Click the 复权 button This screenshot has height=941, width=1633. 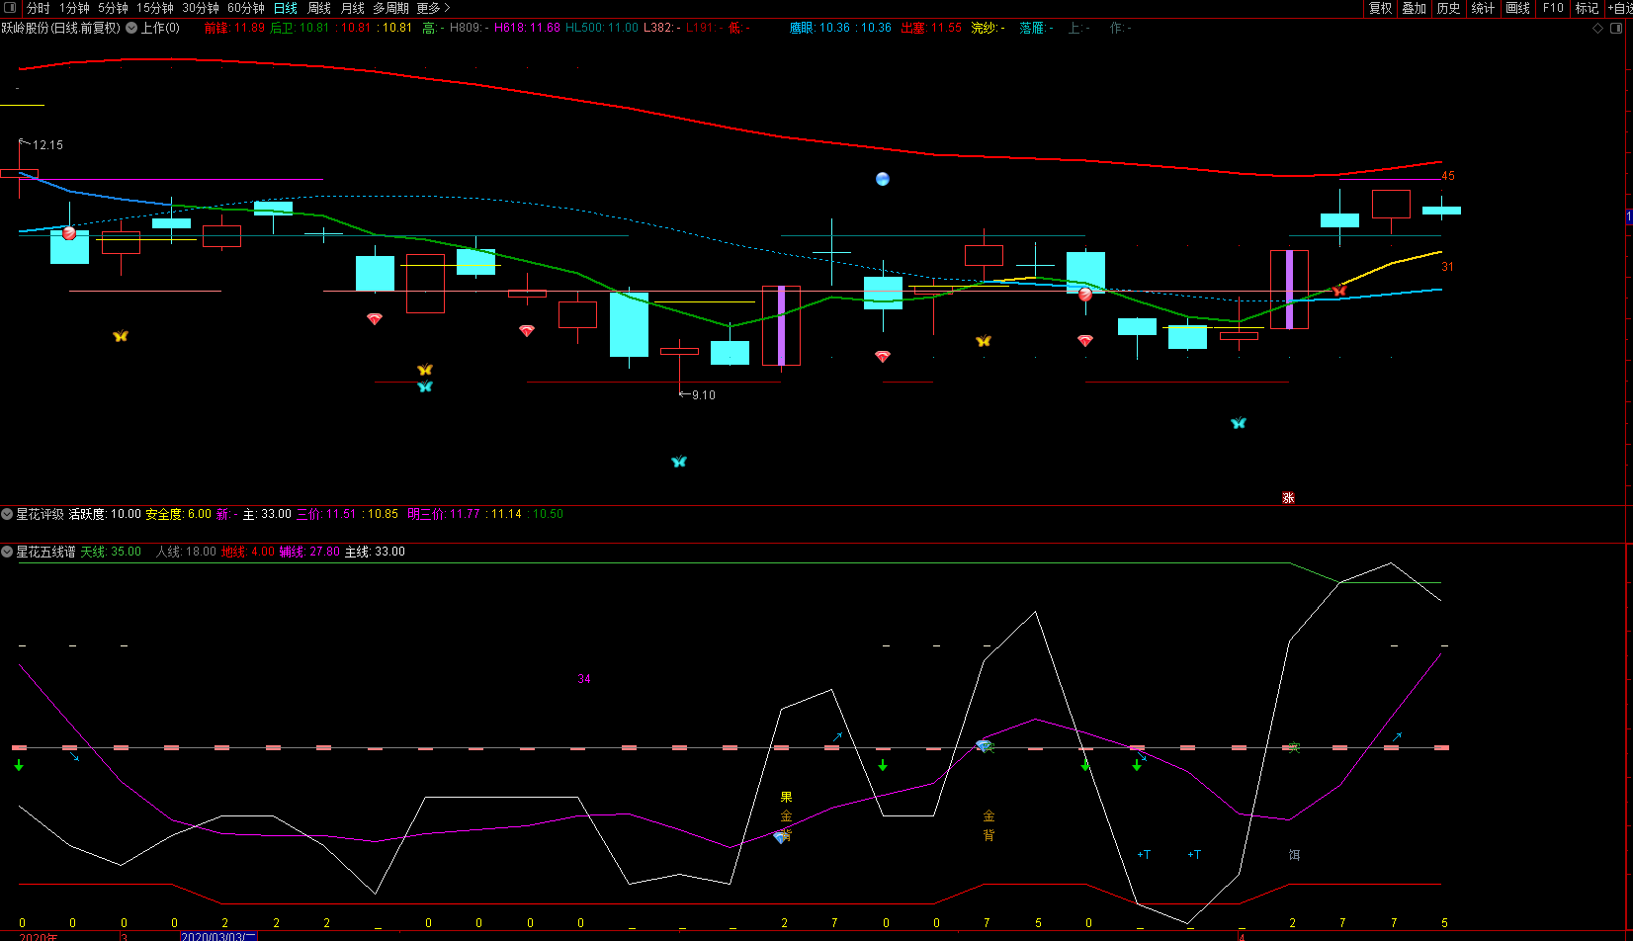click(1380, 8)
